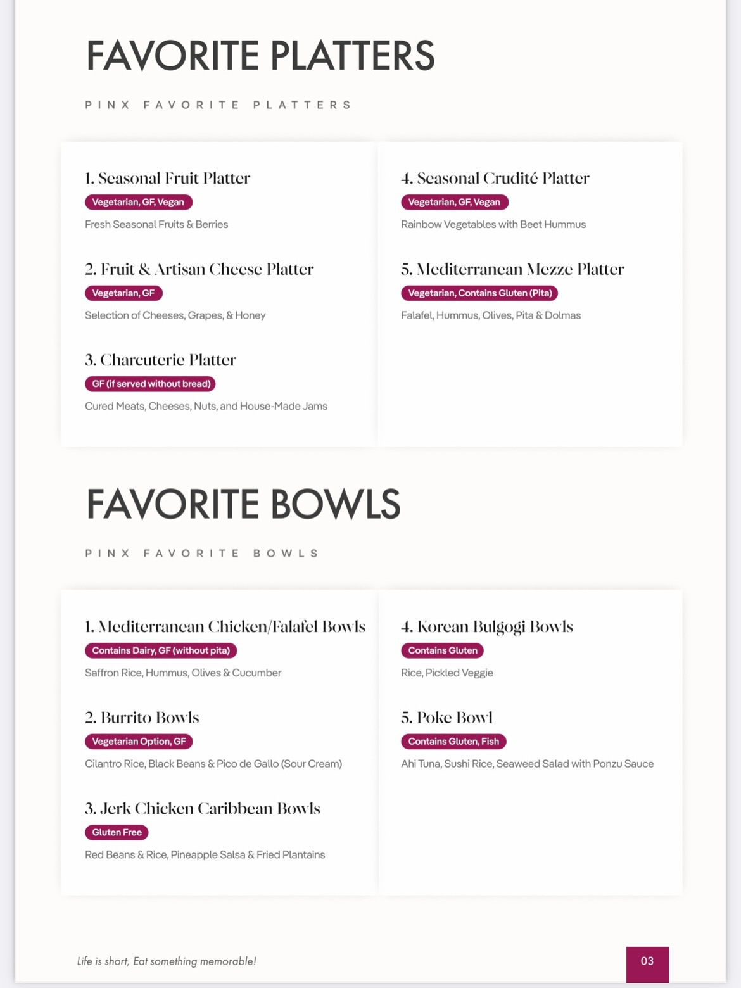This screenshot has width=741, height=988.
Task: Open the Mediterranean Mezze Platter item
Action: point(512,270)
